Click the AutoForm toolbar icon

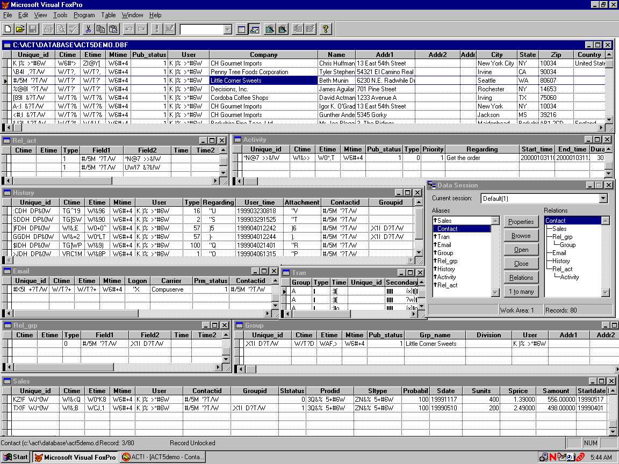click(298, 29)
